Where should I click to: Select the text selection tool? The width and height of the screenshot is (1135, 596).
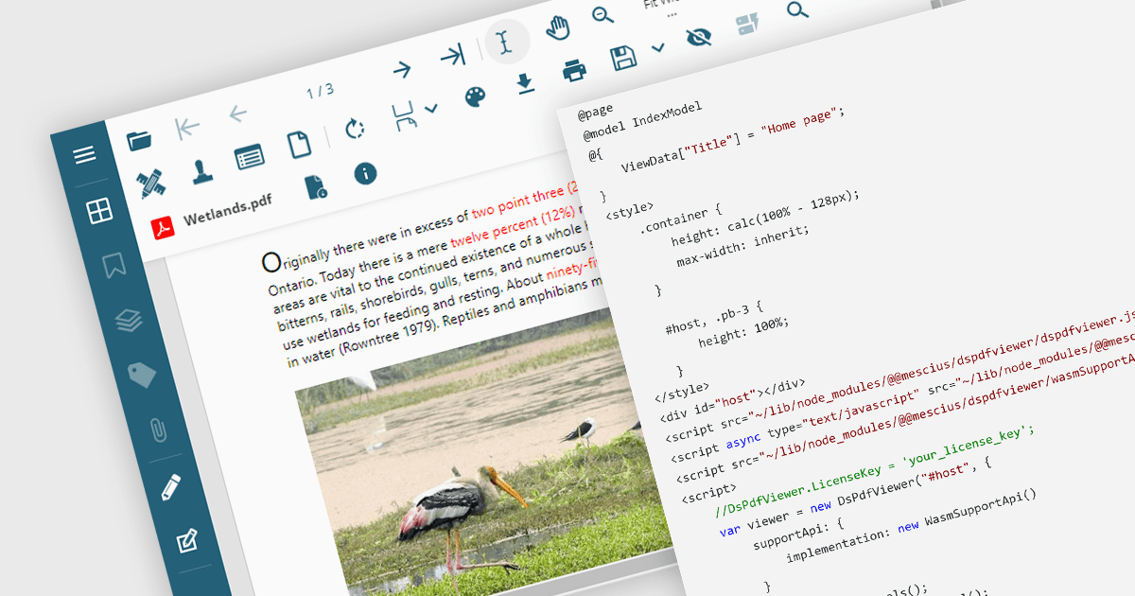click(x=507, y=43)
